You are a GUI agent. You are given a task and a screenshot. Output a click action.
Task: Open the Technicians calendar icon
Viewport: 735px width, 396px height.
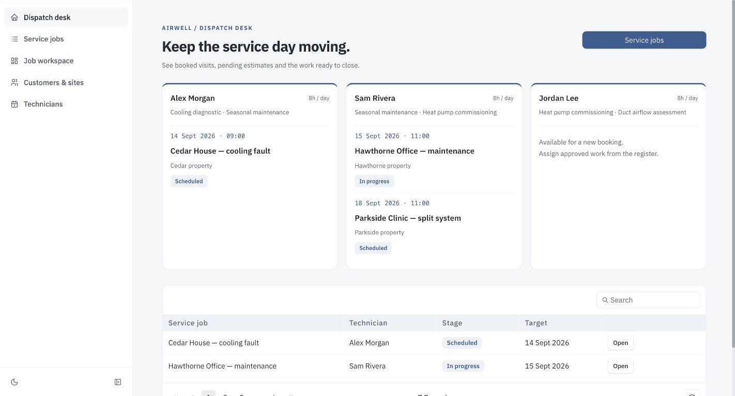[x=14, y=104]
